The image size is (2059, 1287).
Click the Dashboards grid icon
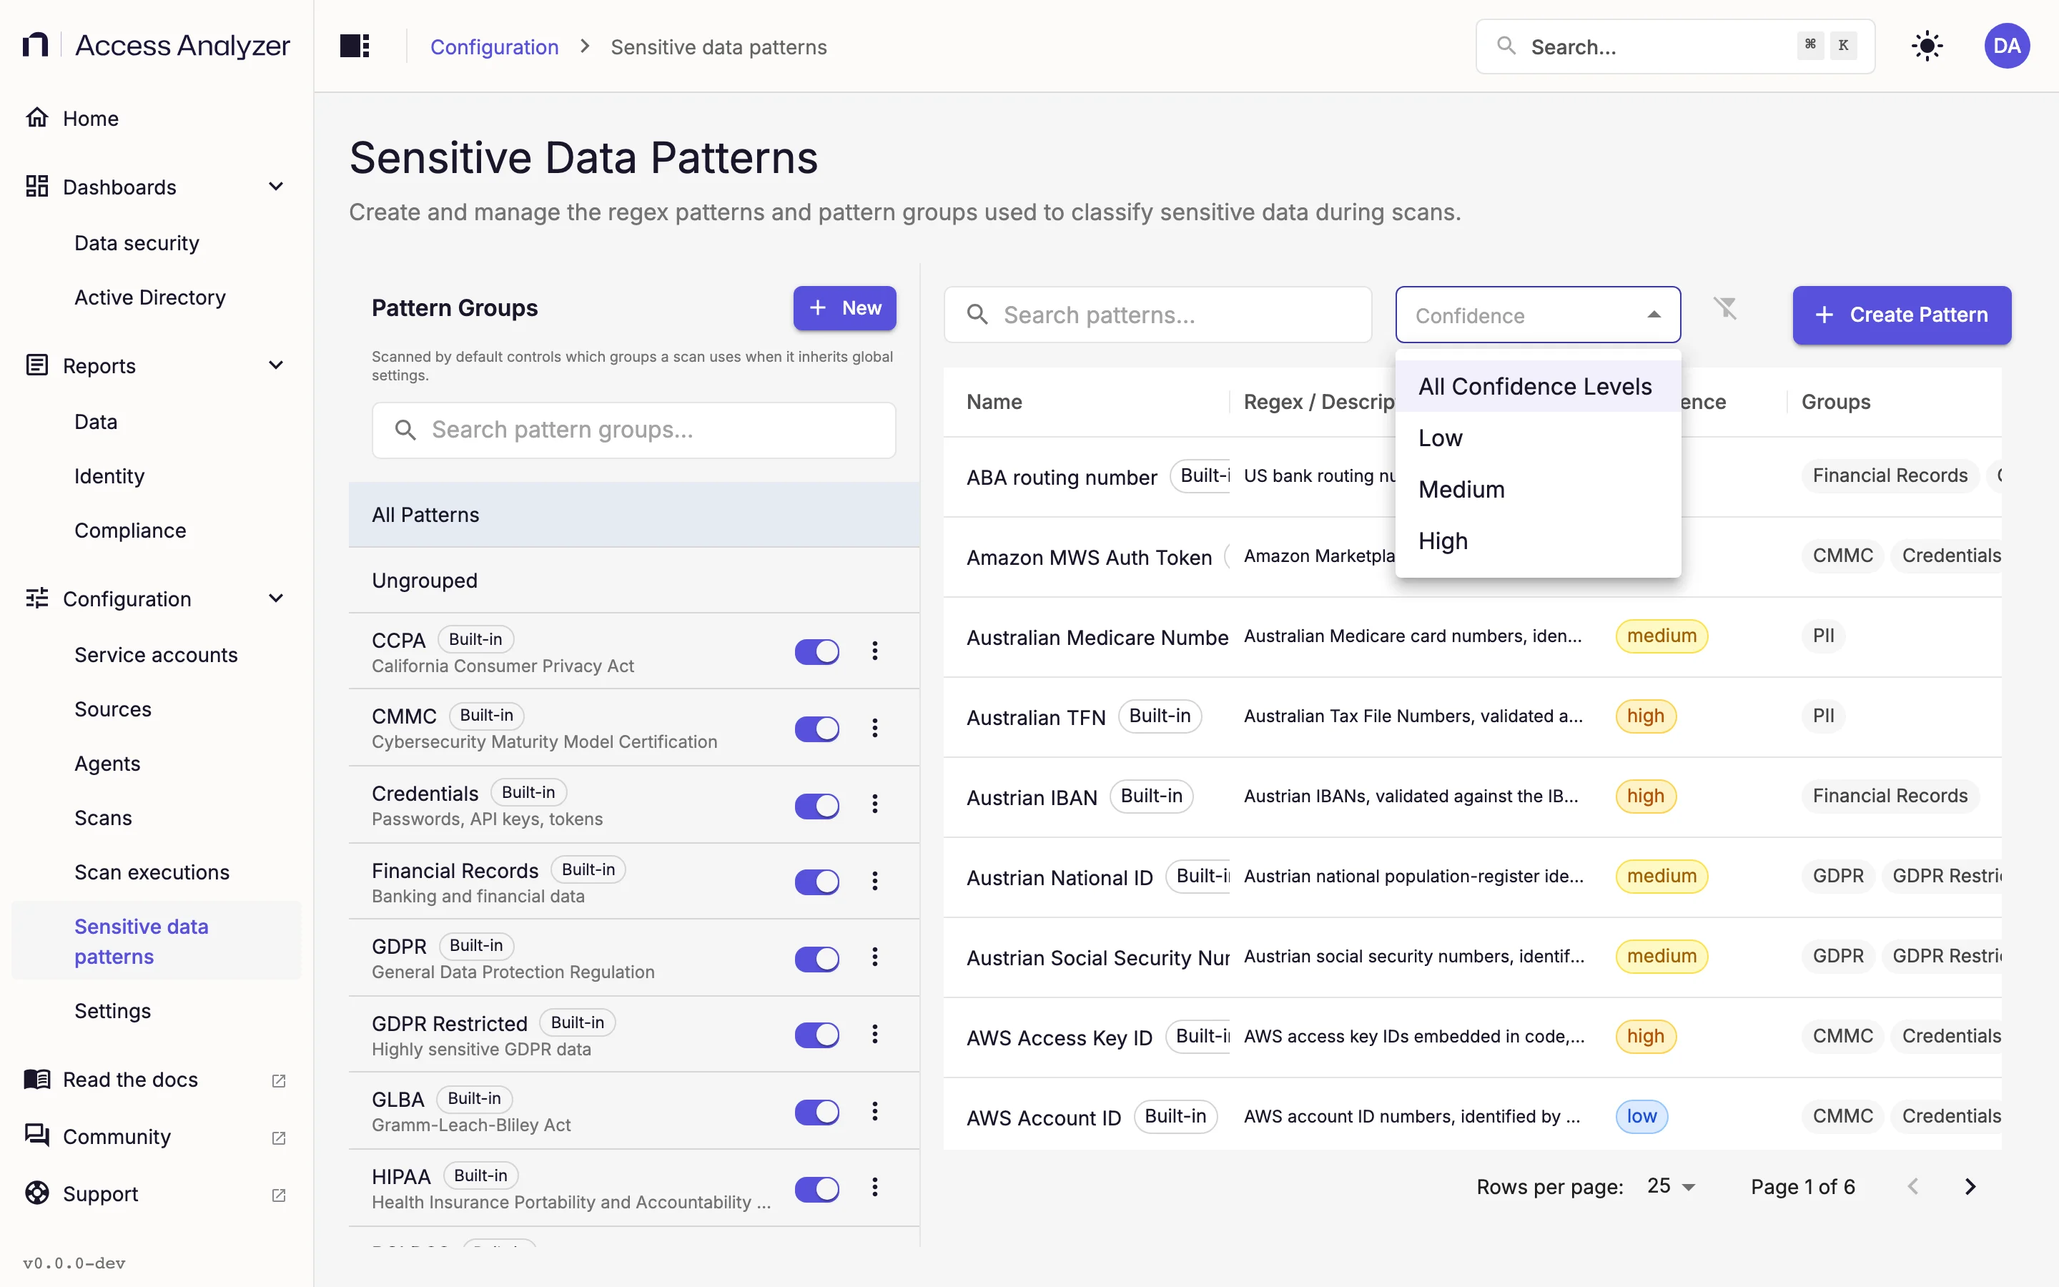coord(36,187)
